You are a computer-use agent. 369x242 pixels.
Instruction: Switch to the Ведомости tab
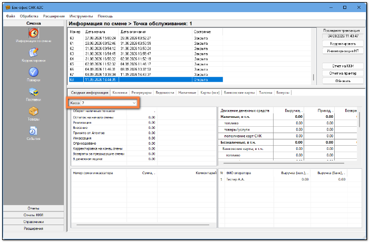tap(164, 93)
